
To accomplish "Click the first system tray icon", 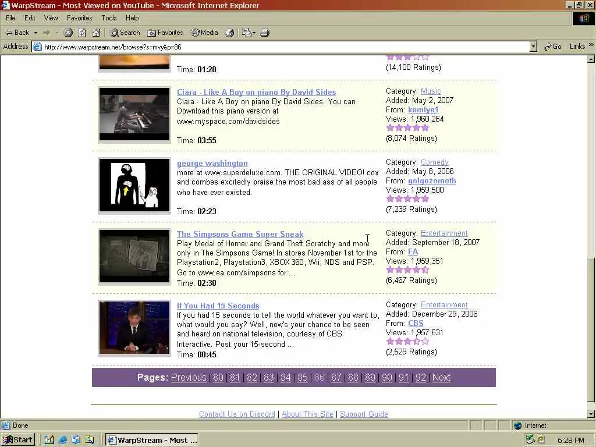I will [x=530, y=440].
